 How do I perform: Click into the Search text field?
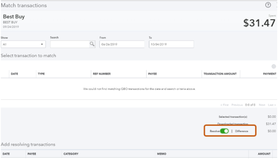coord(70,44)
